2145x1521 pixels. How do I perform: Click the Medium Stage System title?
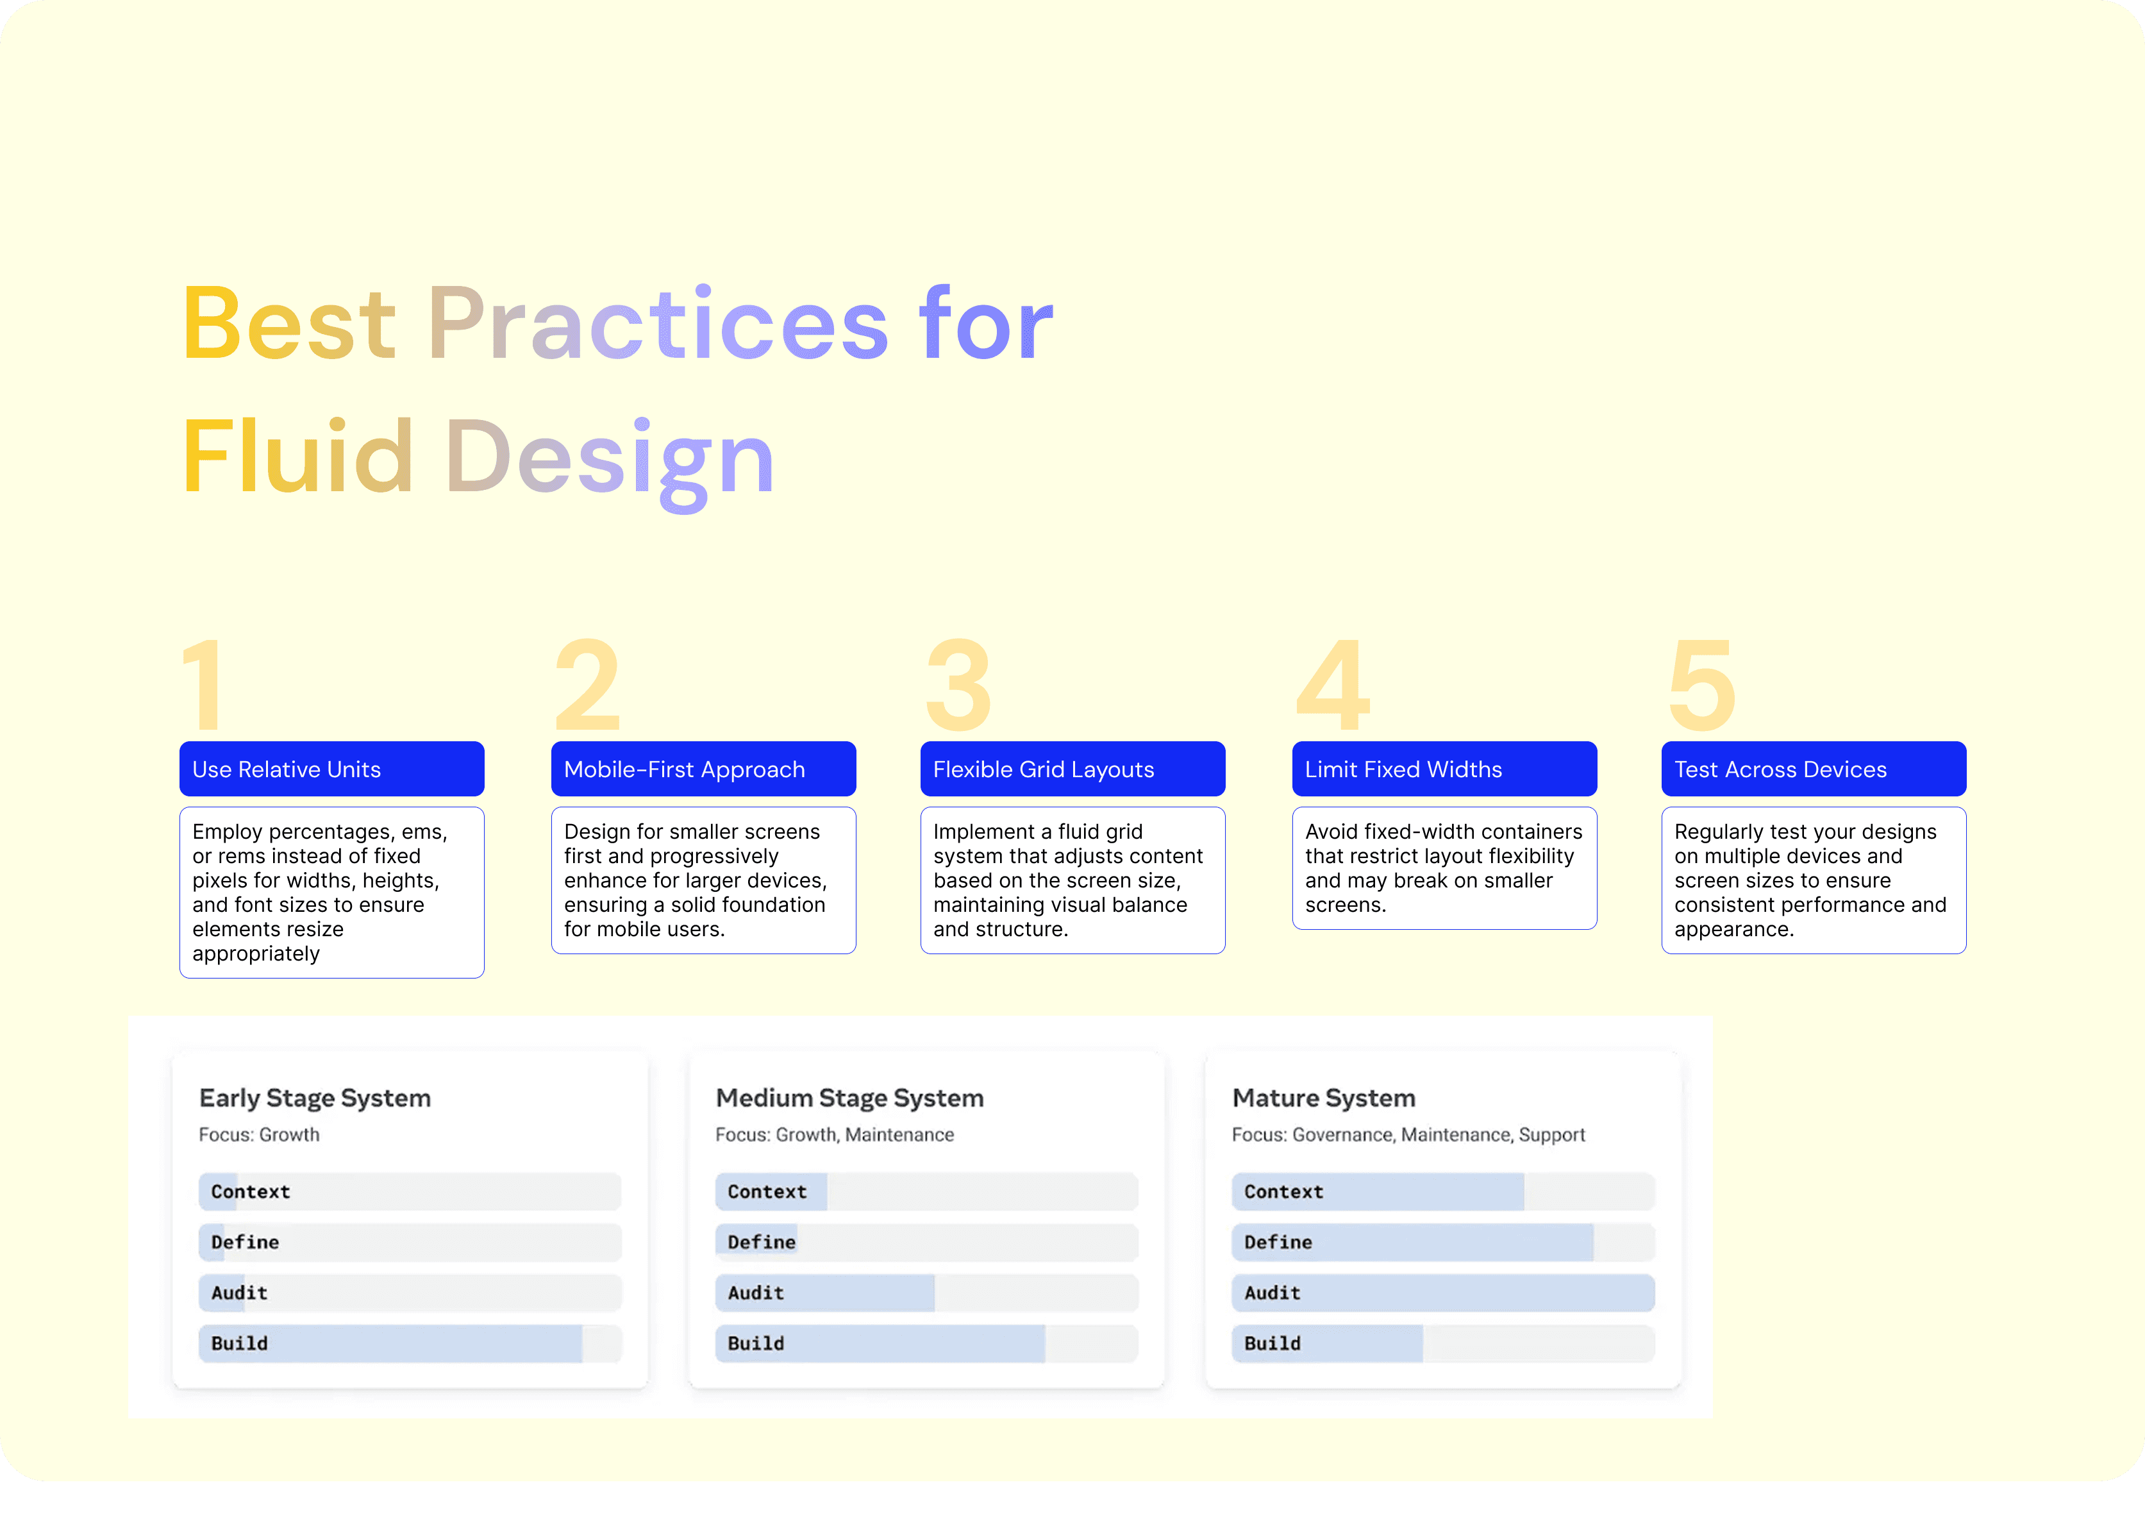click(849, 1098)
